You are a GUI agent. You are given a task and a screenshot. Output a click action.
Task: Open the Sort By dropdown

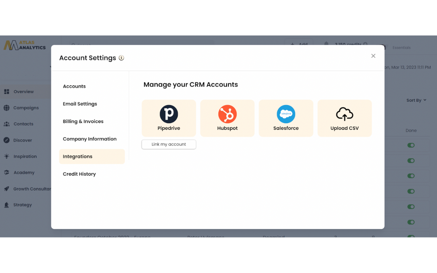coord(416,100)
